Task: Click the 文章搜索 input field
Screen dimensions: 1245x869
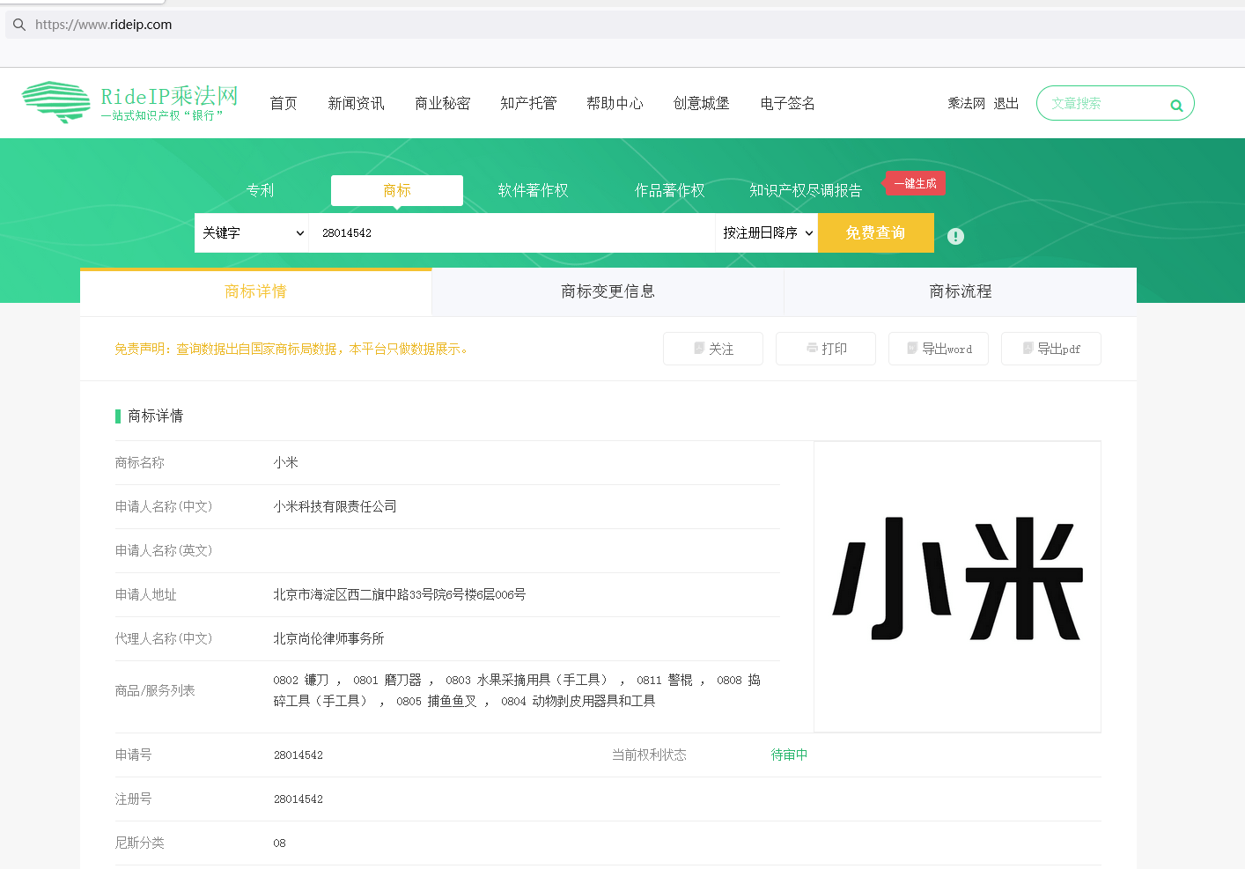Action: 1105,103
